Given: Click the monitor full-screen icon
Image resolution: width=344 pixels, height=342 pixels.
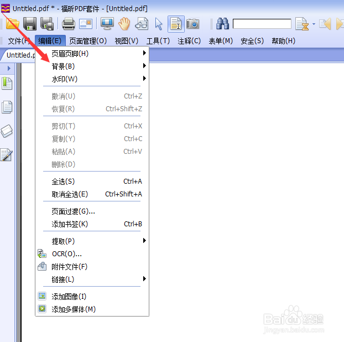Looking at the screenshot, I should coord(107,24).
